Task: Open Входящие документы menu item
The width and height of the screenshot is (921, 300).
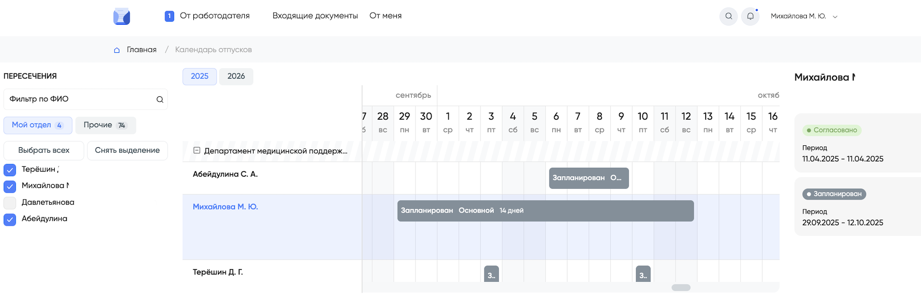Action: [x=315, y=16]
